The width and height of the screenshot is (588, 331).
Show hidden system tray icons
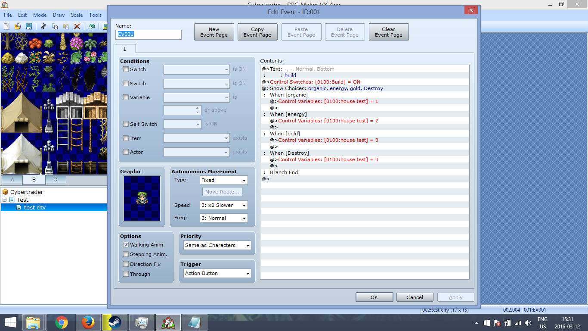tap(476, 322)
